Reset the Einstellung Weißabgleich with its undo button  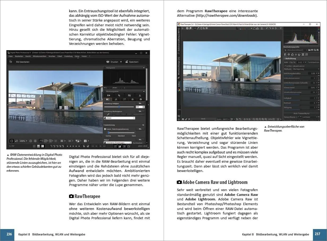coord(140,111)
